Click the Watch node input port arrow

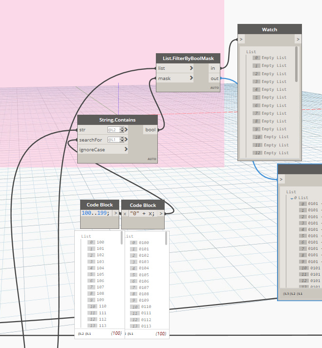click(241, 39)
